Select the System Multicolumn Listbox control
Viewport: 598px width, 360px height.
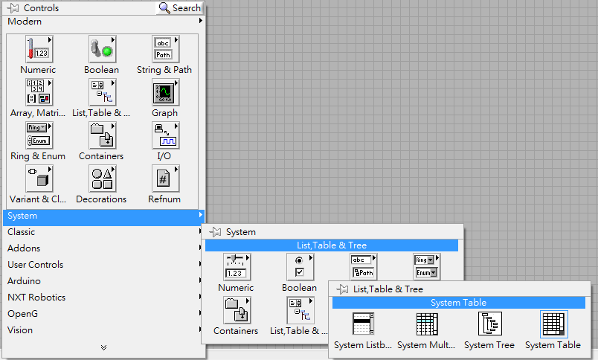tap(426, 324)
